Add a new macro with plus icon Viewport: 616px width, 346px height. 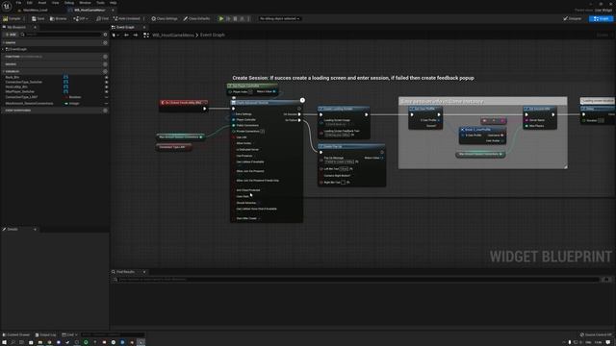pyautogui.click(x=105, y=64)
